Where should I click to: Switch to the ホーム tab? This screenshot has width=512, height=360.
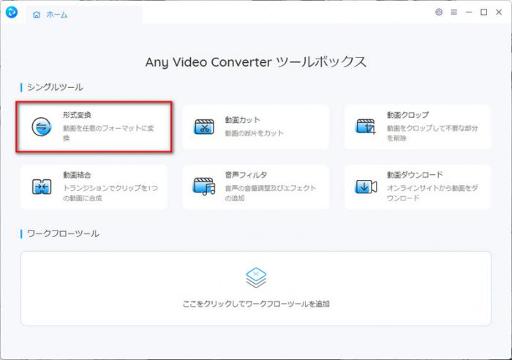[x=84, y=15]
